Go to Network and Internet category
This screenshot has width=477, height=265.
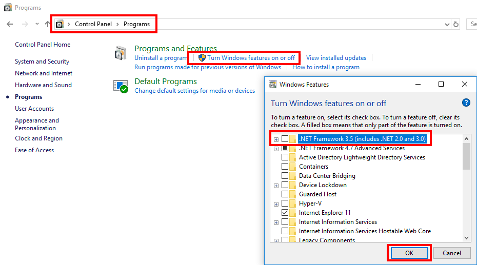(44, 73)
